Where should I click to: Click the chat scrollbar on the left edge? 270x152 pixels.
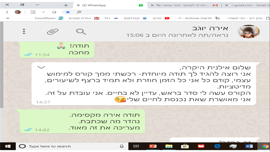[1, 65]
